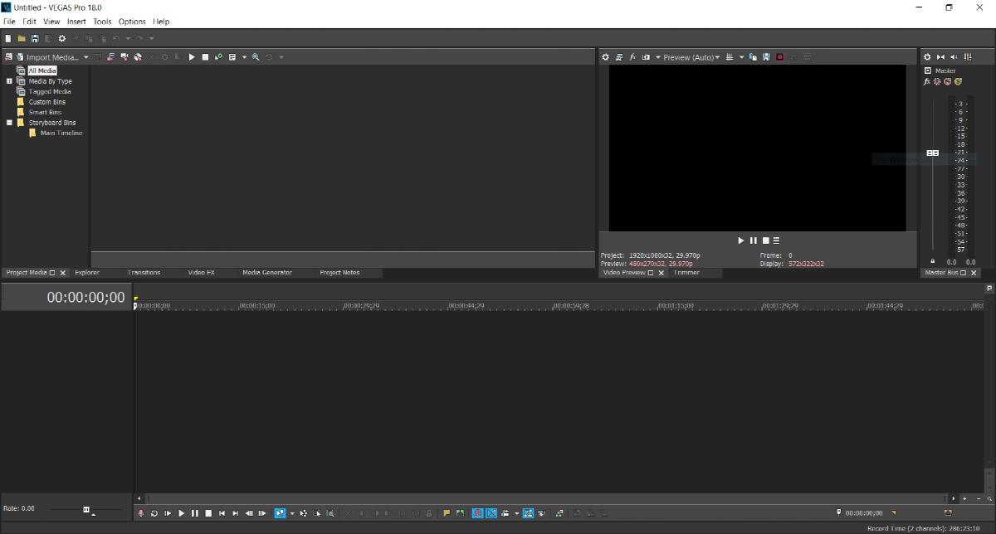Click the Rate slider handle

click(86, 508)
